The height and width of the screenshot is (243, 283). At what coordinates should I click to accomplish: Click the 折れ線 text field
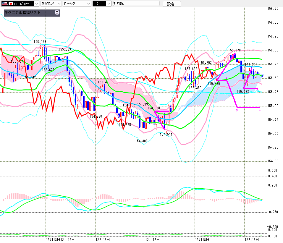(136, 4)
